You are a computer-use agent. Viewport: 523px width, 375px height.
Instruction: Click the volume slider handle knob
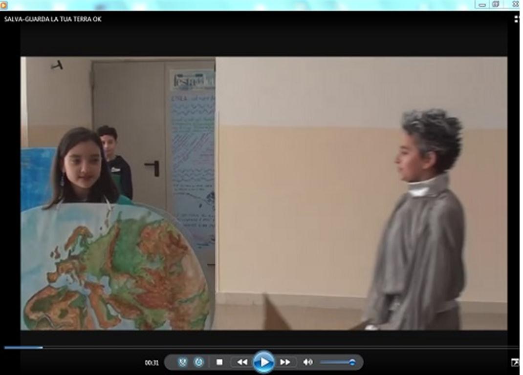(352, 362)
